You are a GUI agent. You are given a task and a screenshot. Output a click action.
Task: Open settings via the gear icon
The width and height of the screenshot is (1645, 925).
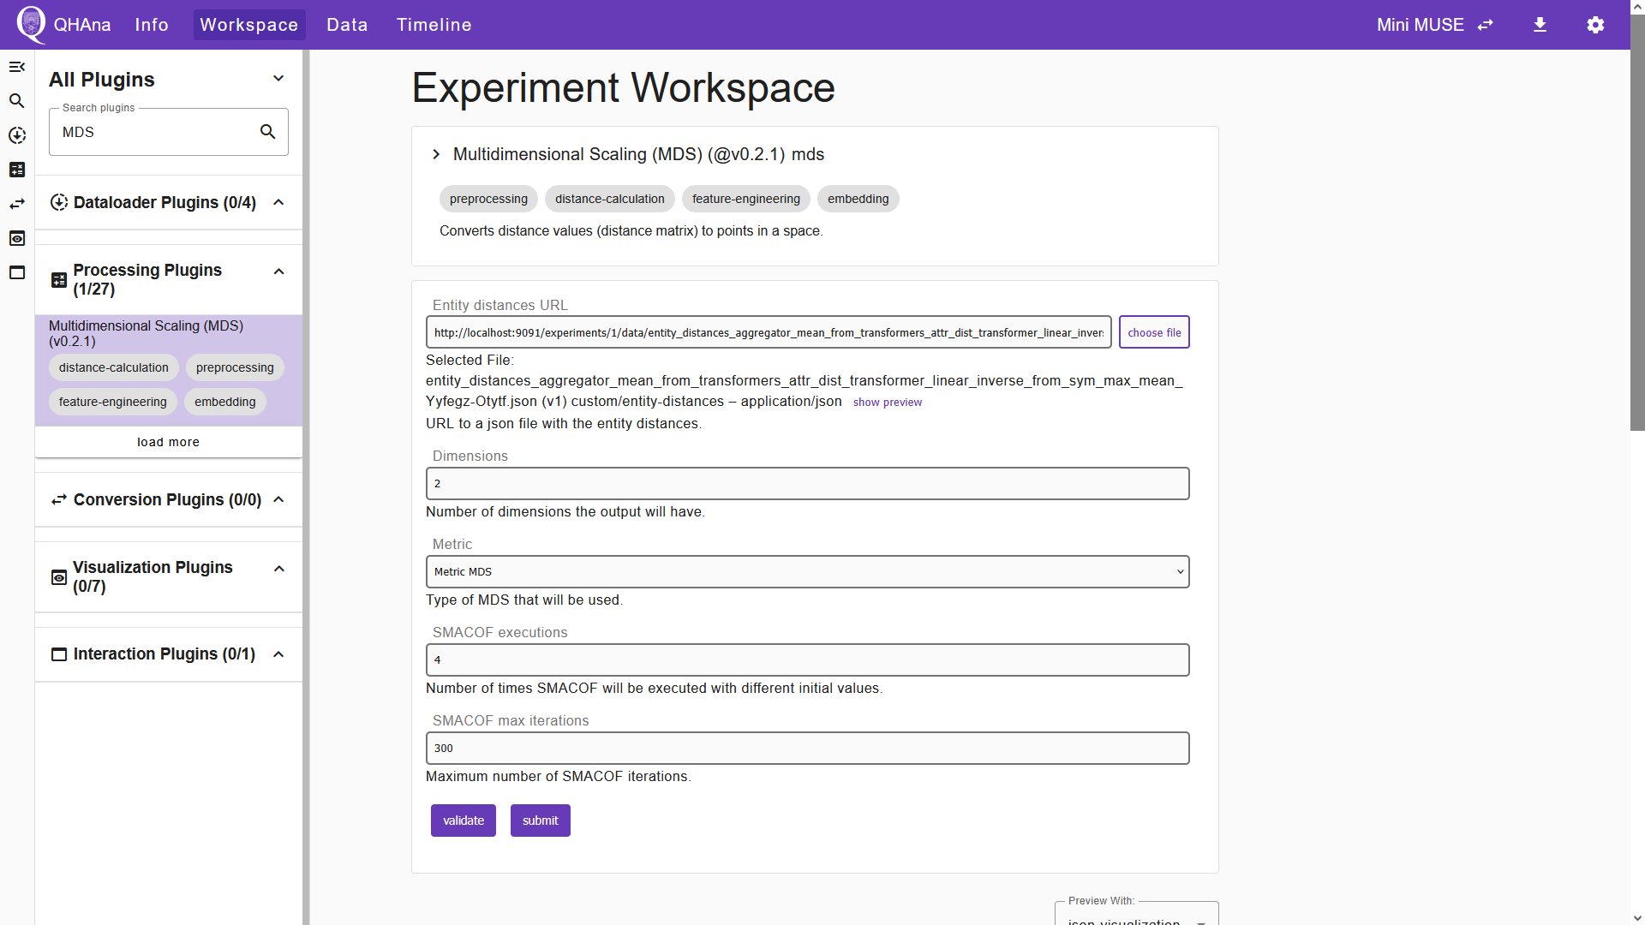1595,25
